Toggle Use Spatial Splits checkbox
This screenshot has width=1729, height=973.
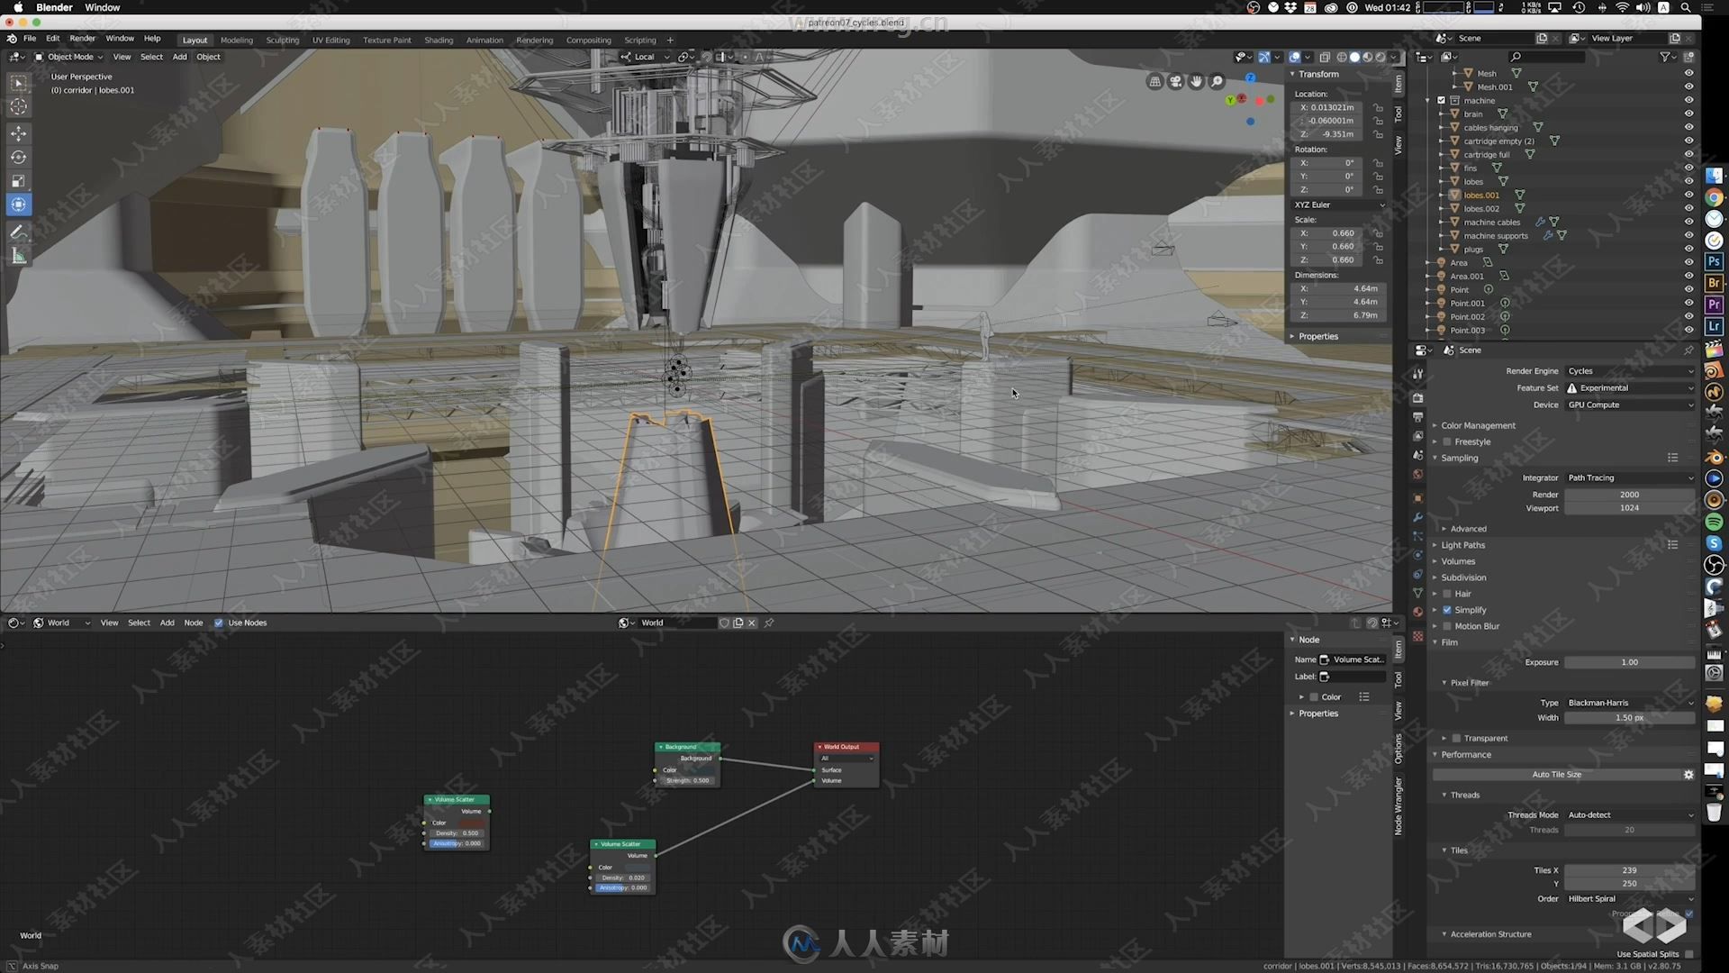1688,954
